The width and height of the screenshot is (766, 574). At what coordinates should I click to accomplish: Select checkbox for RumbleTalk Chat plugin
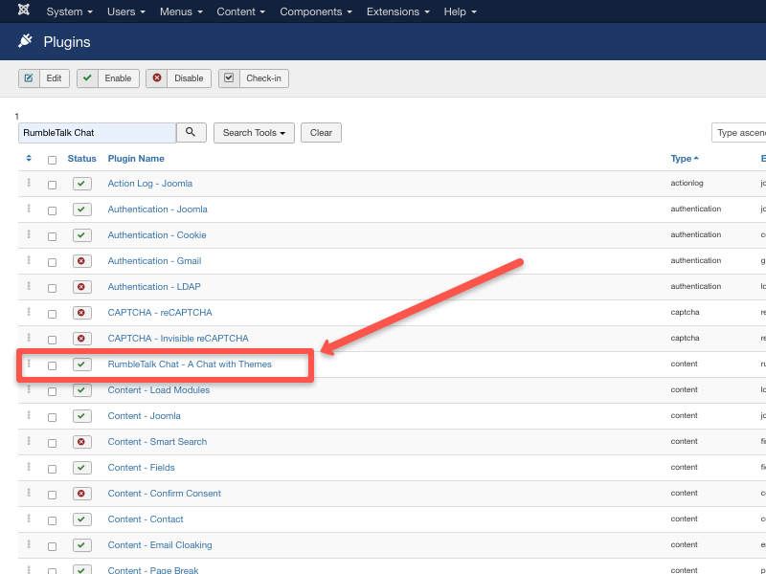click(53, 365)
